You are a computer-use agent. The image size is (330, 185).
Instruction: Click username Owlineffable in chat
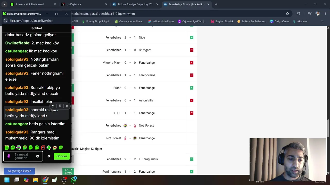(18, 43)
